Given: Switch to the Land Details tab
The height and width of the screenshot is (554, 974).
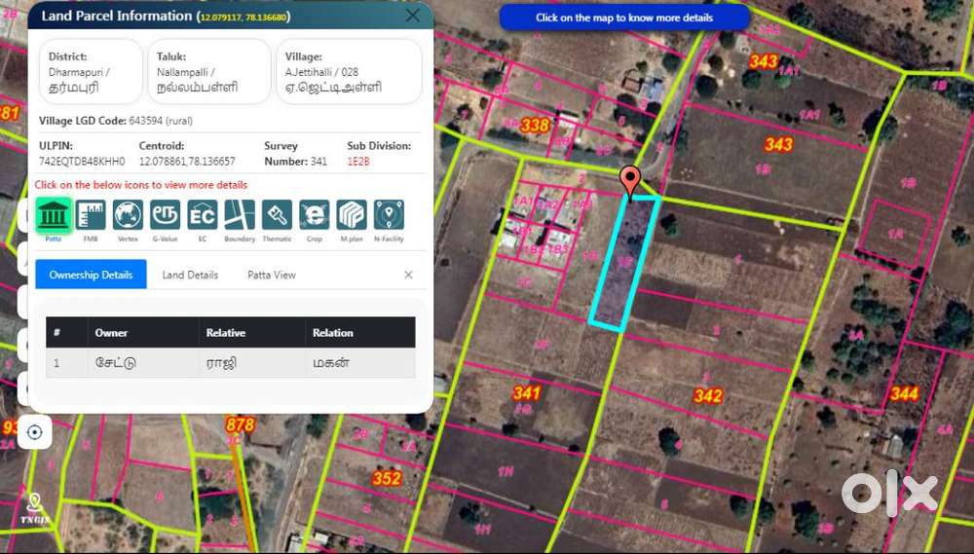Looking at the screenshot, I should pyautogui.click(x=190, y=275).
